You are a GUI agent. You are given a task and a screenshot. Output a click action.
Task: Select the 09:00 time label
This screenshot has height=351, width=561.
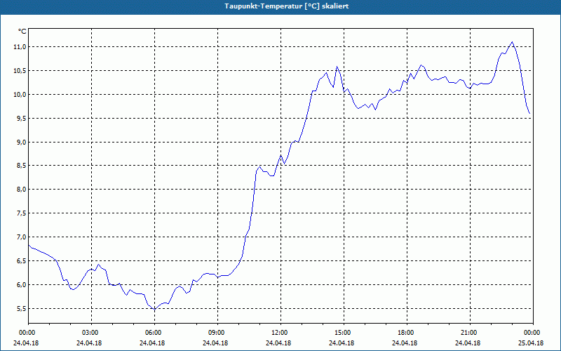216,333
